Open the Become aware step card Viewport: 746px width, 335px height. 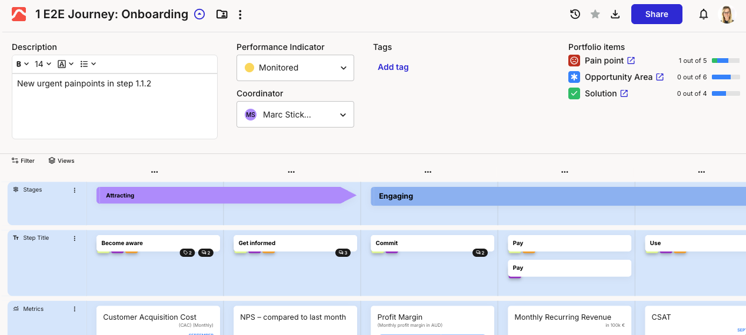click(x=158, y=243)
